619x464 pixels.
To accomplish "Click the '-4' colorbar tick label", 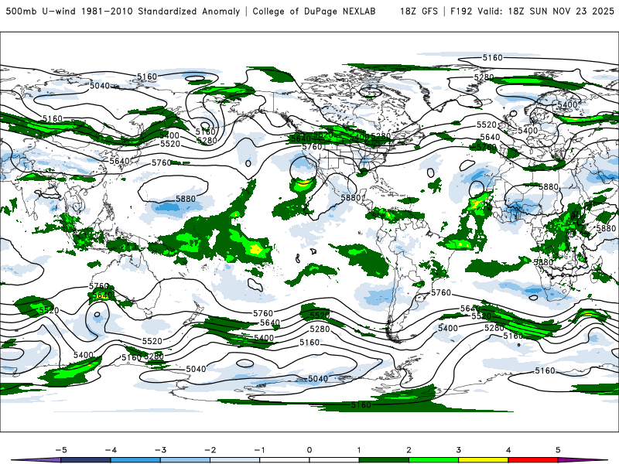I will pyautogui.click(x=111, y=450).
